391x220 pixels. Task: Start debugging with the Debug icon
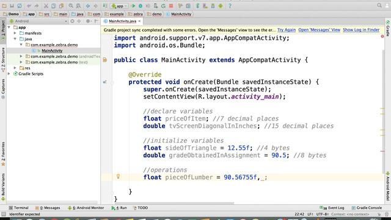pos(141,5)
